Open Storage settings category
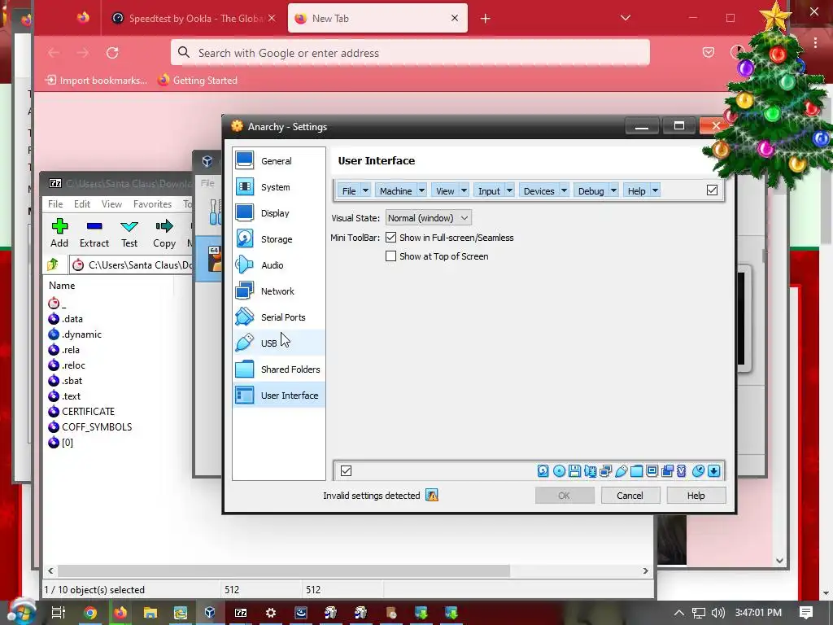Screen dimensions: 833x625 pos(279,239)
